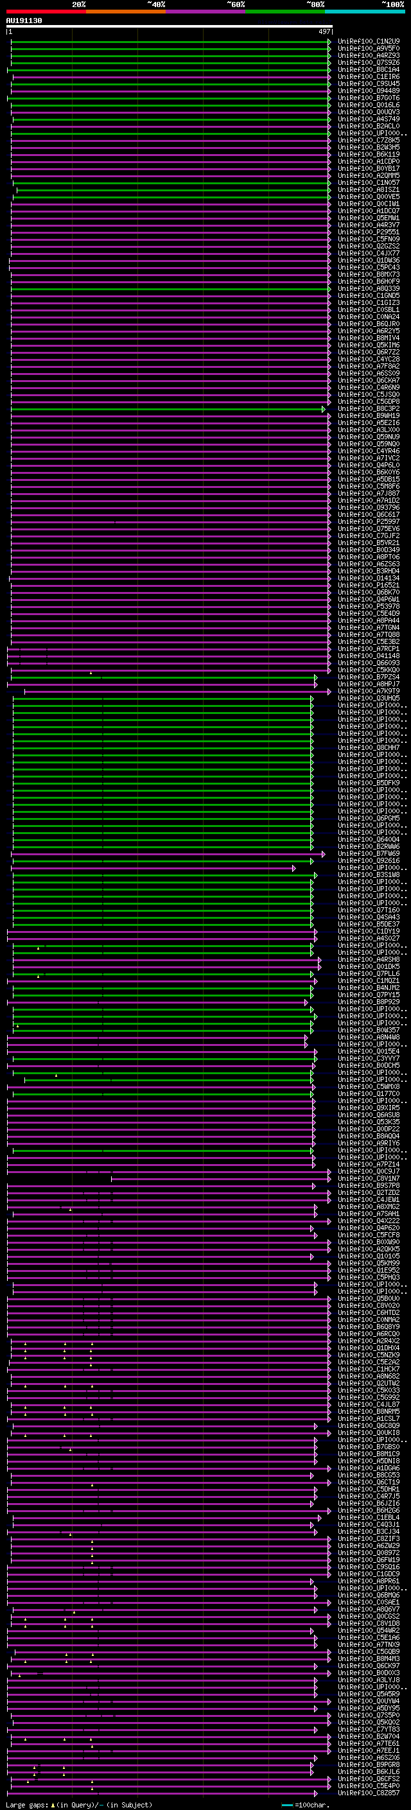Choose hit UniRef100_C9SU45
This screenshot has height=1810, width=411.
point(369,83)
